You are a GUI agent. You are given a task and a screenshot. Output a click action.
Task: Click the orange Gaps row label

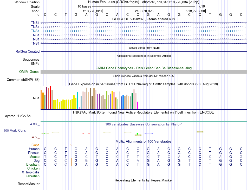(x=35, y=145)
